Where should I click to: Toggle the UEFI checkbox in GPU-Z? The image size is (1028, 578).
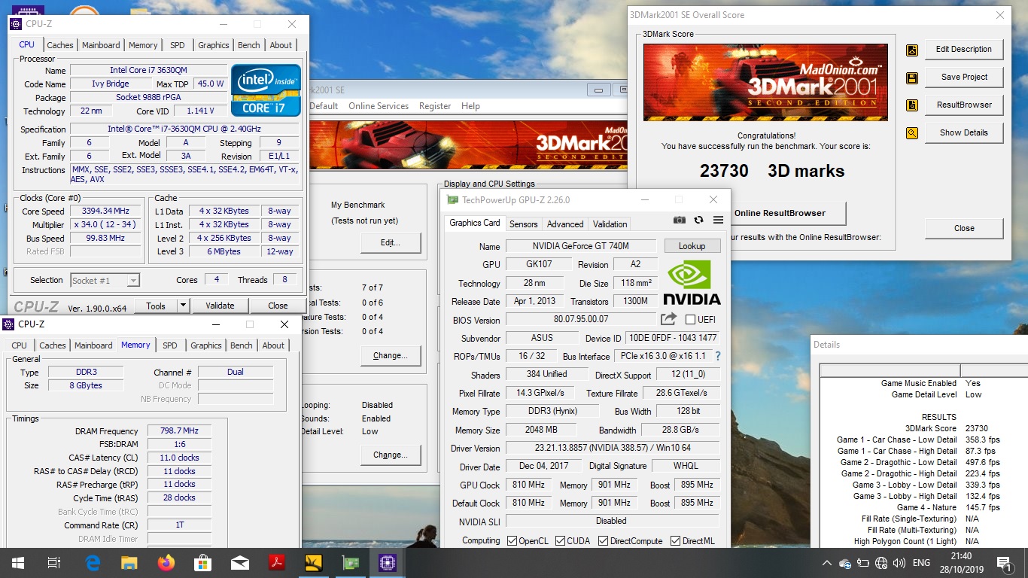691,320
